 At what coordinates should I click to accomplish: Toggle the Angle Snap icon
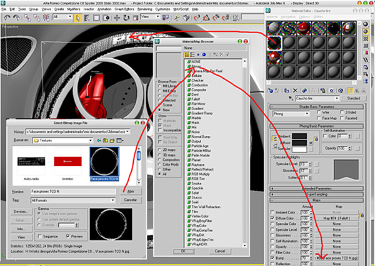[206, 18]
